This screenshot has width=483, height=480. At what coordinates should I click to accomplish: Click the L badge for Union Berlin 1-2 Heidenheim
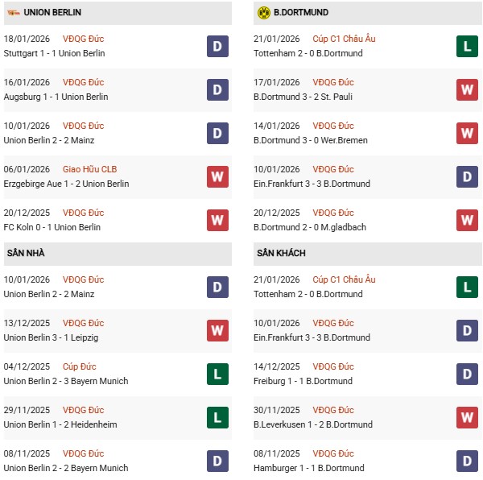[217, 417]
